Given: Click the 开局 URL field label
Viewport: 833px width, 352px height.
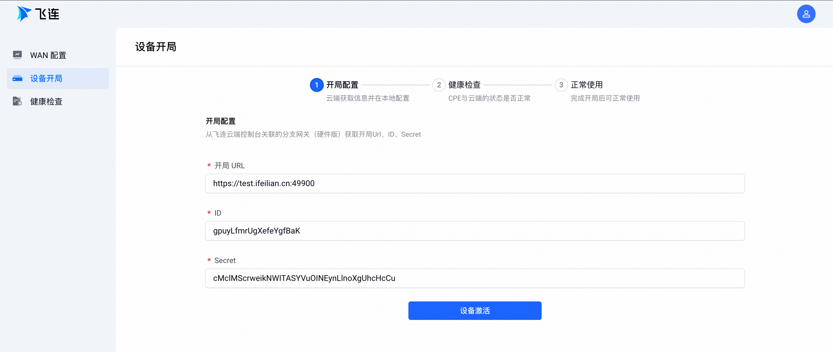Looking at the screenshot, I should point(229,166).
